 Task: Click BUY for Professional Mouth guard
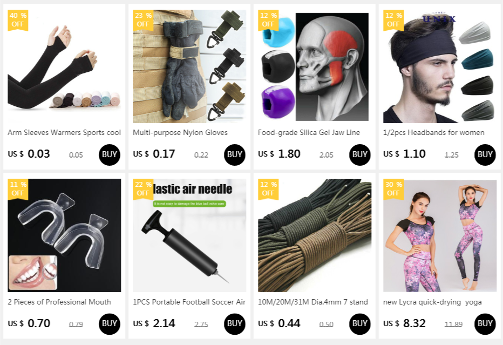(110, 324)
